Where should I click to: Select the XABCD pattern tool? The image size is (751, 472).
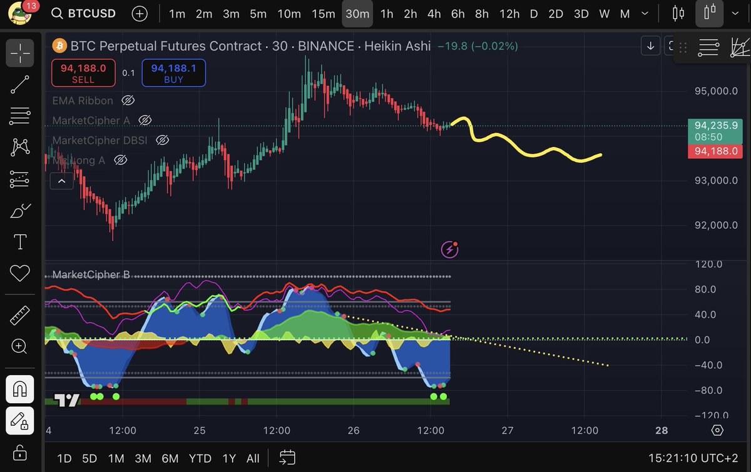[x=20, y=148]
